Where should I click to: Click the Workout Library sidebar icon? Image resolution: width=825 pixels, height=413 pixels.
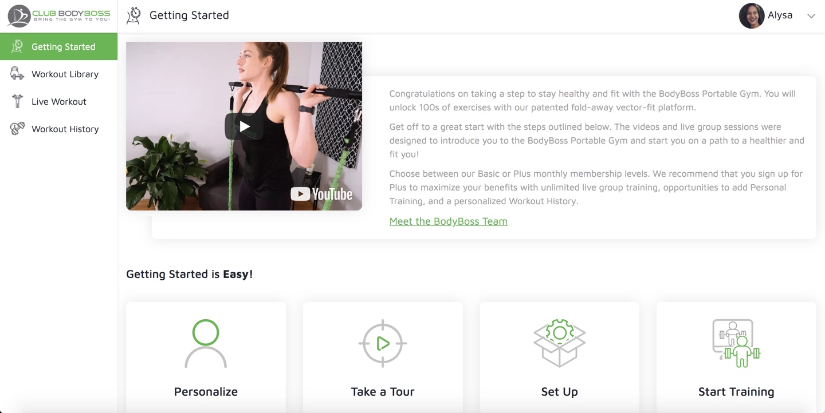tap(17, 74)
